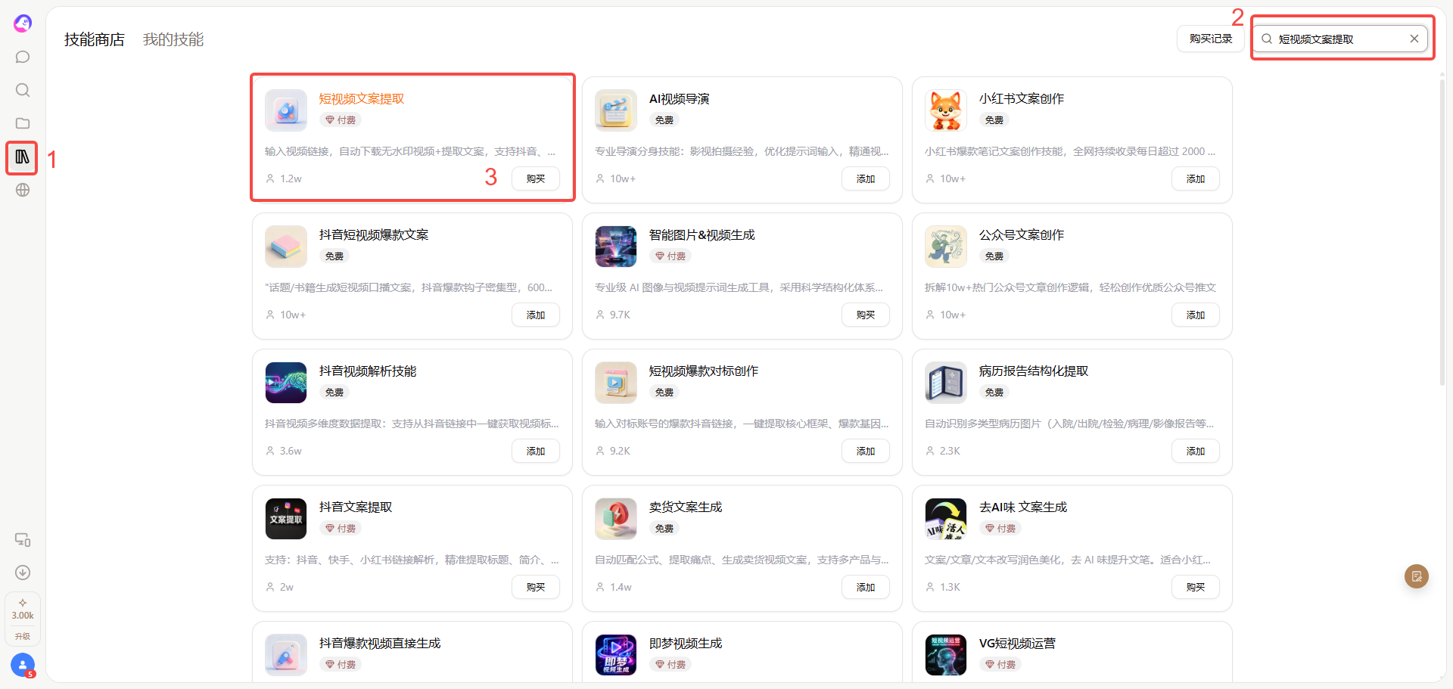Click the 即梦视频生成 skill icon
1453x689 pixels.
coord(616,655)
